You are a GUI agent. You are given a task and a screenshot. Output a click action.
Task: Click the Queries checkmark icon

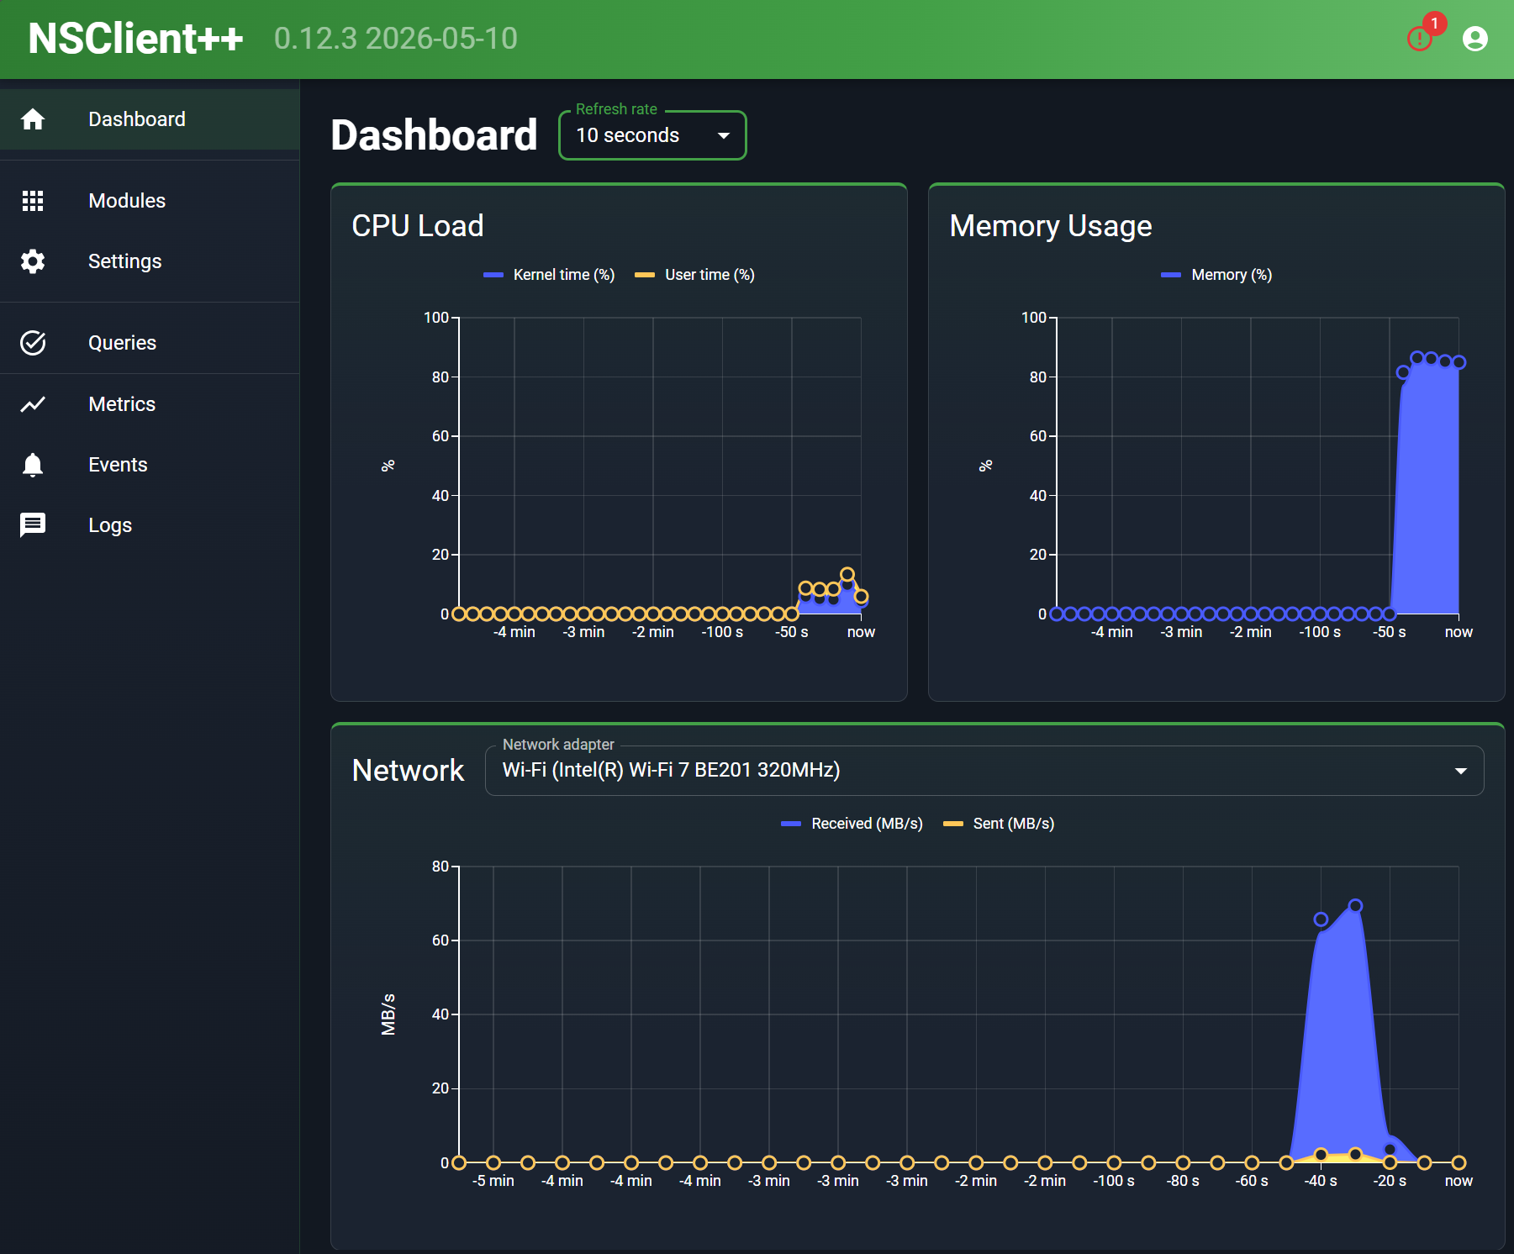coord(33,343)
